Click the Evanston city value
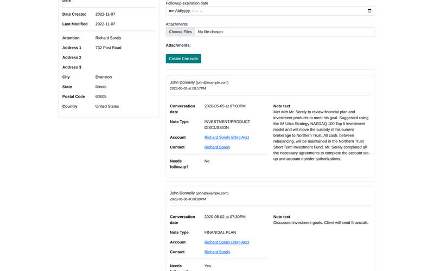 pos(104,77)
